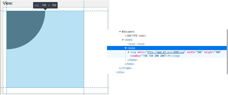Open the http://www.w3.org/2000/svg link

point(166,52)
